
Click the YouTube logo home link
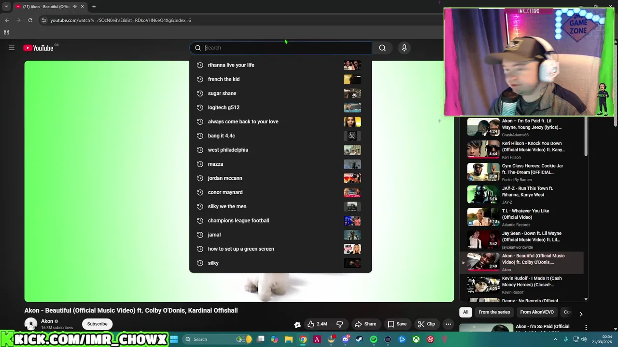(x=38, y=48)
